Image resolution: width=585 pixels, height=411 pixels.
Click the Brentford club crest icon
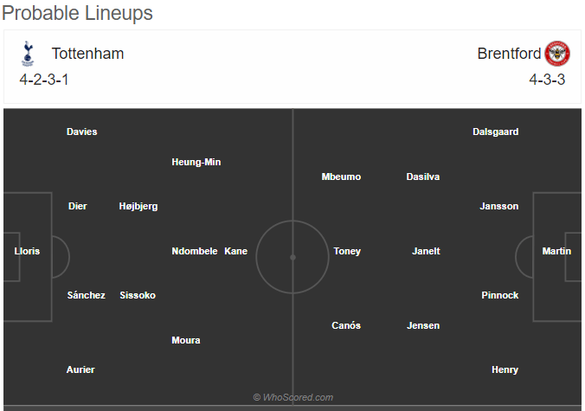click(x=557, y=54)
